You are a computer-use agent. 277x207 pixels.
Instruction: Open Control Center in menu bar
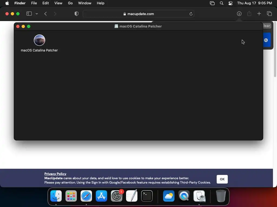[230, 3]
